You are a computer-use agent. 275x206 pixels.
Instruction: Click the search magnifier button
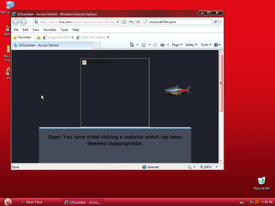pyautogui.click(x=215, y=22)
